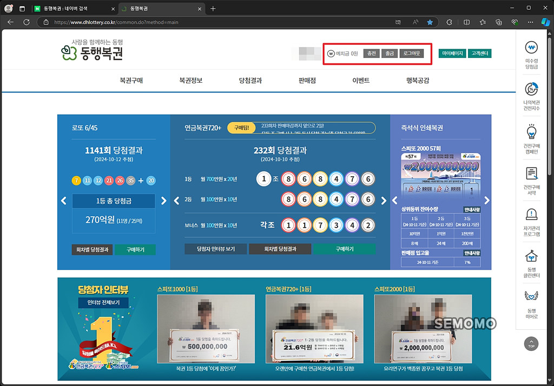Open 연금복권720+ 1등 interview thumbnail
This screenshot has height=386, width=554.
pyautogui.click(x=314, y=329)
